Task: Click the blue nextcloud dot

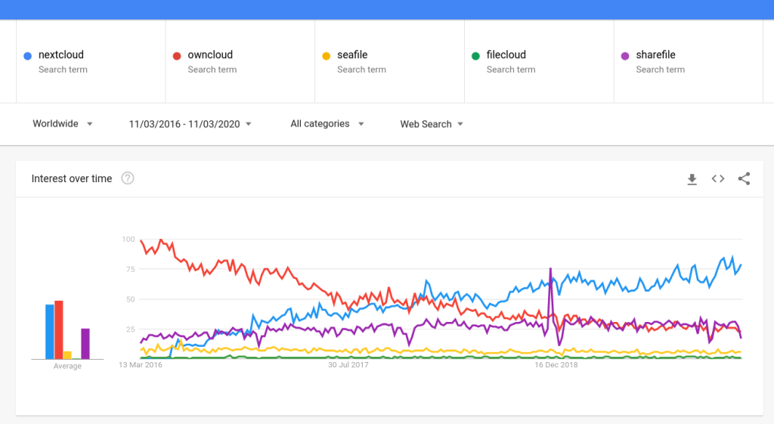Action: [28, 56]
